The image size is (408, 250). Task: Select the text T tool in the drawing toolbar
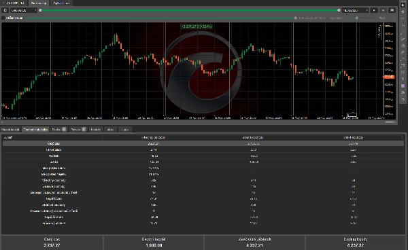tap(403, 79)
